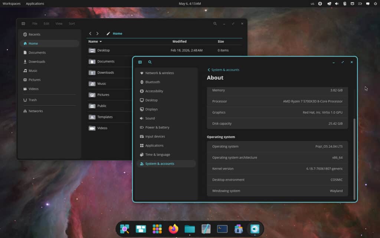The height and width of the screenshot is (238, 380).
Task: Open Sound settings page
Action: pyautogui.click(x=166, y=118)
